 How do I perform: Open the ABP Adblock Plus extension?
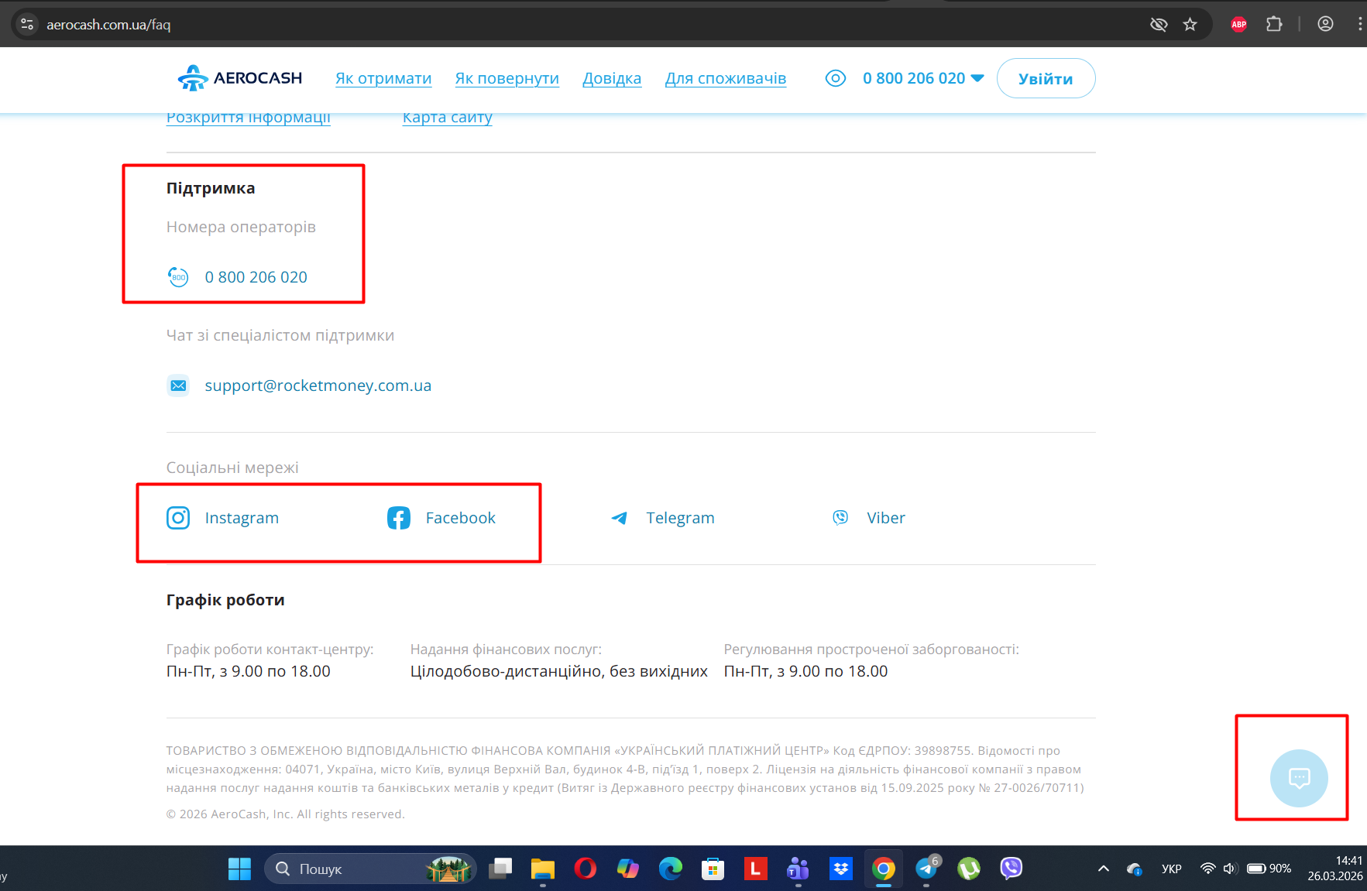click(x=1239, y=25)
